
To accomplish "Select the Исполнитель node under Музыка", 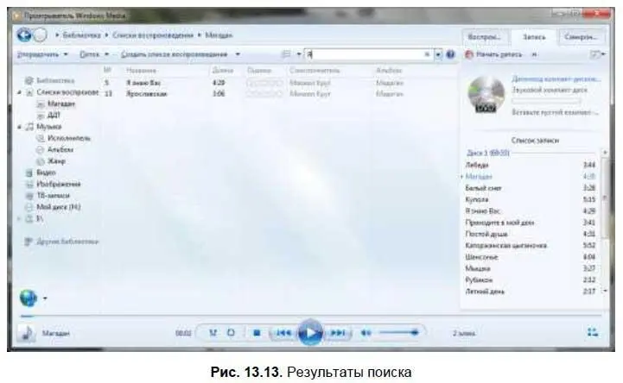I will click(x=69, y=138).
